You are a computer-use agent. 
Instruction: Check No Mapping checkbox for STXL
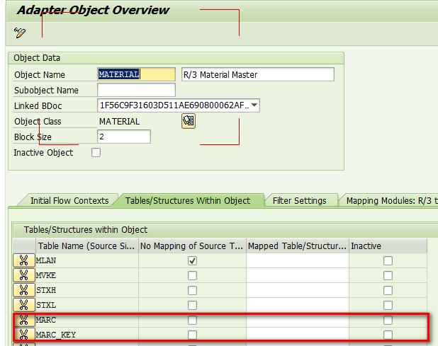[x=192, y=305]
